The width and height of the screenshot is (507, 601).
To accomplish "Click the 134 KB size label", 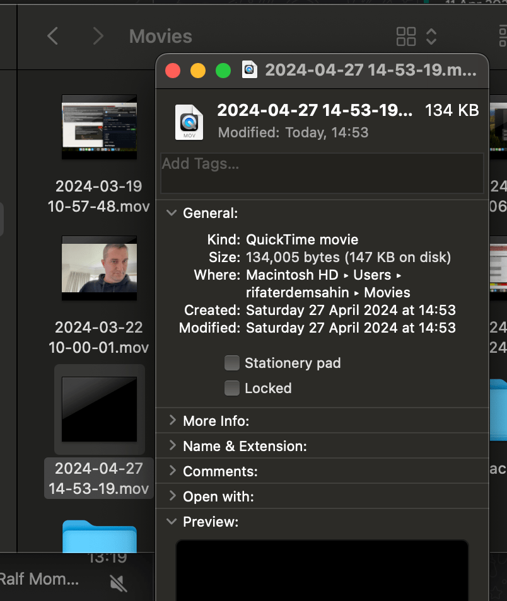I will tap(452, 110).
